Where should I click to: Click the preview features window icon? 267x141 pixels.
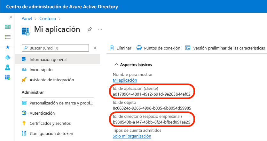coord(188,48)
